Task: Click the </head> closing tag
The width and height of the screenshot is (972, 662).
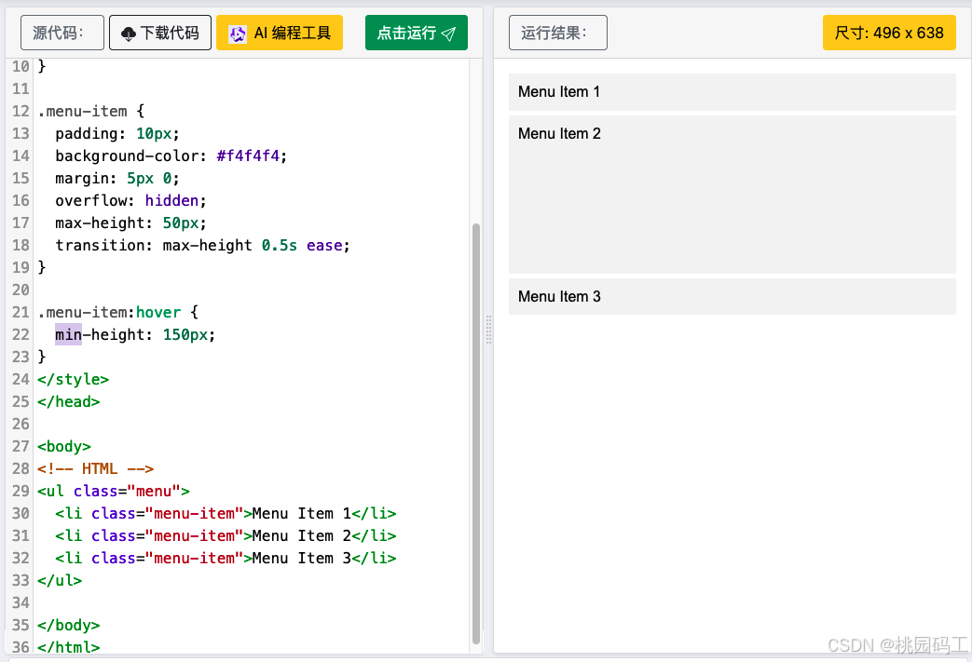Action: 69,401
